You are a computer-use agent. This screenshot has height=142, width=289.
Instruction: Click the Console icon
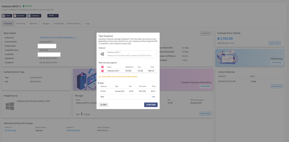(x=29, y=16)
